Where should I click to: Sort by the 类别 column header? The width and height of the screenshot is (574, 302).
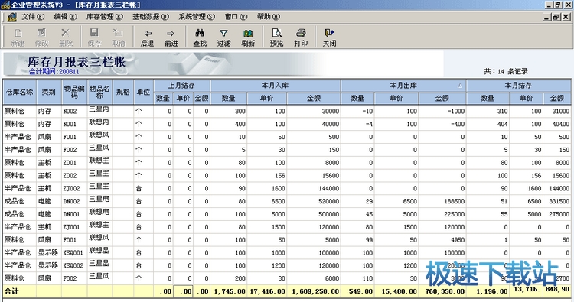pyautogui.click(x=49, y=92)
